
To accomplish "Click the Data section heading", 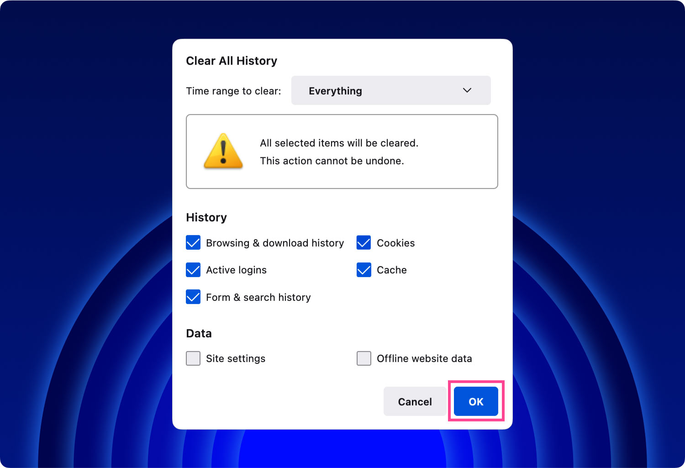I will tap(199, 333).
